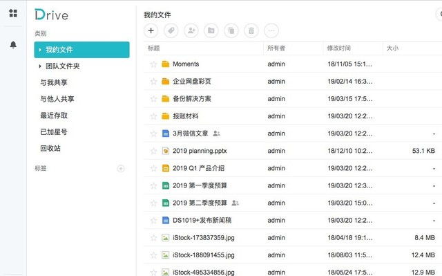
Task: Star the Moments folder
Action: pyautogui.click(x=153, y=64)
